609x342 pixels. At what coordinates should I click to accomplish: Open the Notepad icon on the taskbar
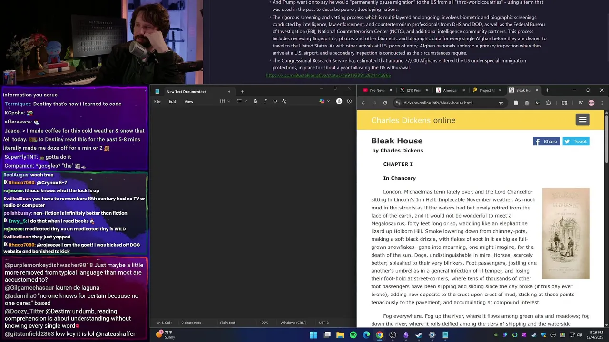pyautogui.click(x=445, y=335)
